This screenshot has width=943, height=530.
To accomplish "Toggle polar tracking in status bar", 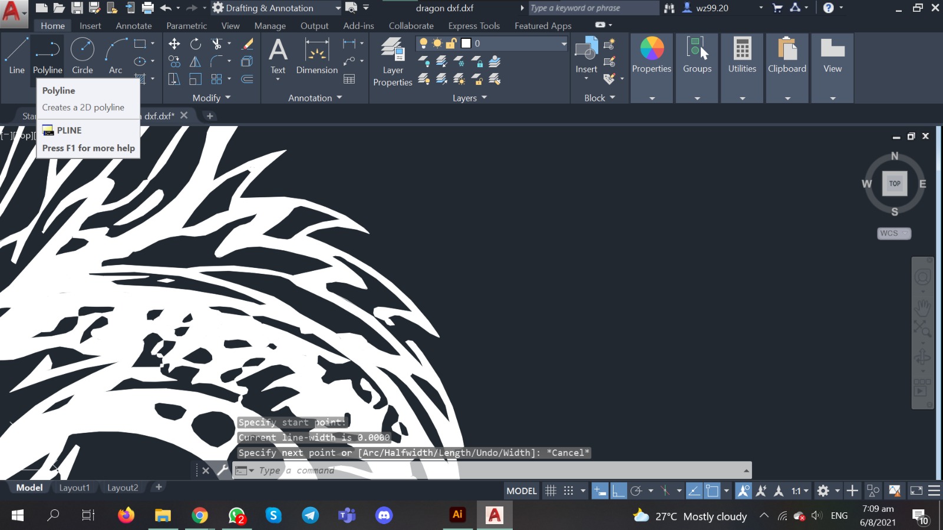I will (x=636, y=491).
